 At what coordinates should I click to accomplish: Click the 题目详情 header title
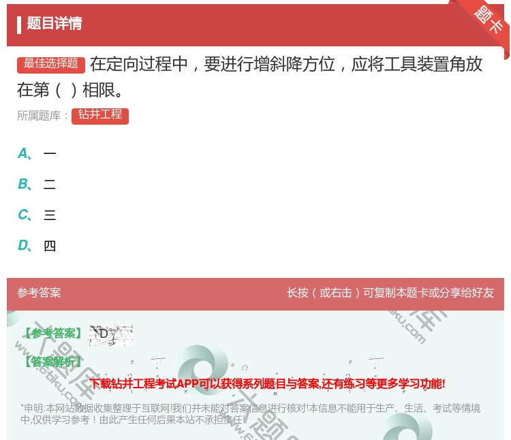pos(55,24)
